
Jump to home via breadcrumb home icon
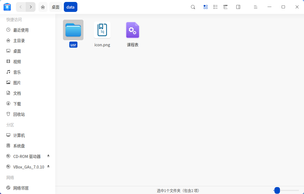(43, 7)
